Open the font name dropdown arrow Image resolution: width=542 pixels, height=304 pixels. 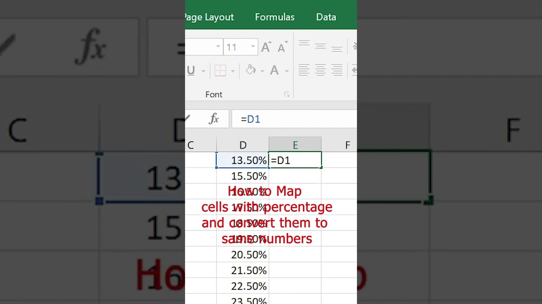coord(218,47)
